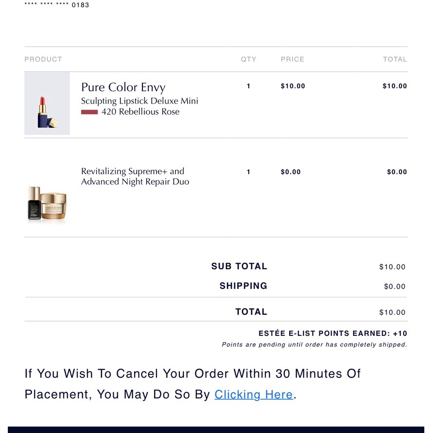Screen dimensions: 432x433
Task: Click the lipstick $10.00 unit price
Action: click(293, 86)
